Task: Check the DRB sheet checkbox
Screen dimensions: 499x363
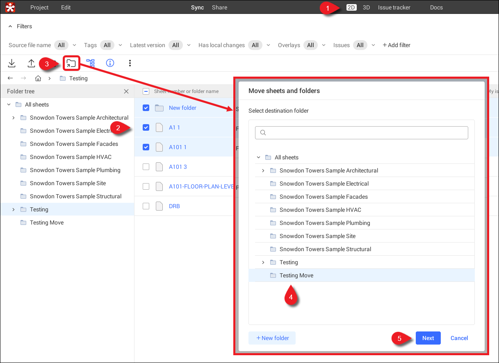Action: pyautogui.click(x=146, y=206)
